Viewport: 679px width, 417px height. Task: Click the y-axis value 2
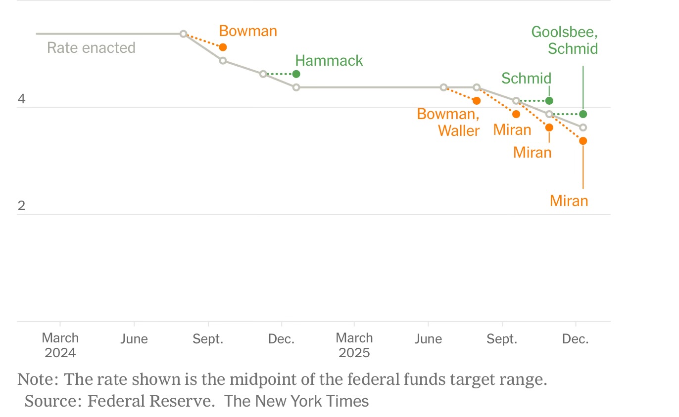[x=21, y=206]
